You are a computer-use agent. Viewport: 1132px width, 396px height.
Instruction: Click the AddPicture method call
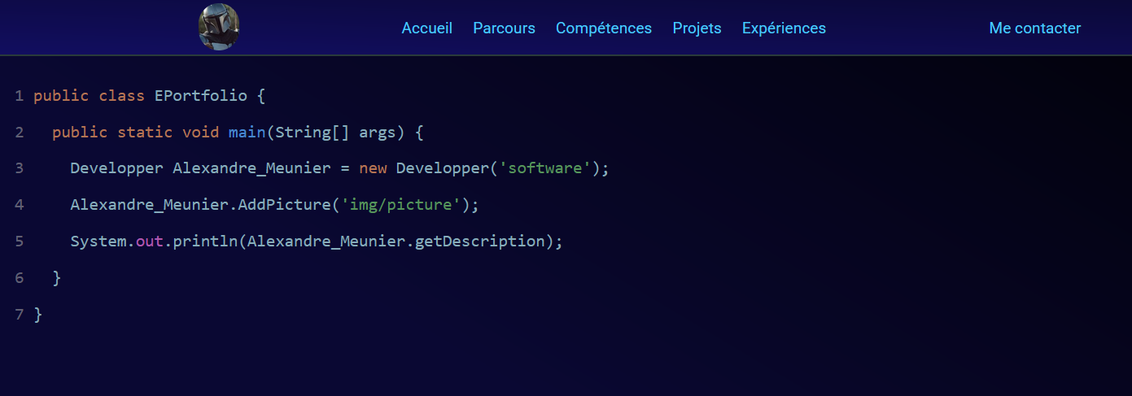click(284, 205)
